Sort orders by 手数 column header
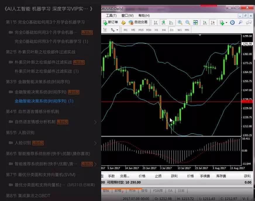The height and width of the screenshot is (201, 255). pyautogui.click(x=111, y=176)
